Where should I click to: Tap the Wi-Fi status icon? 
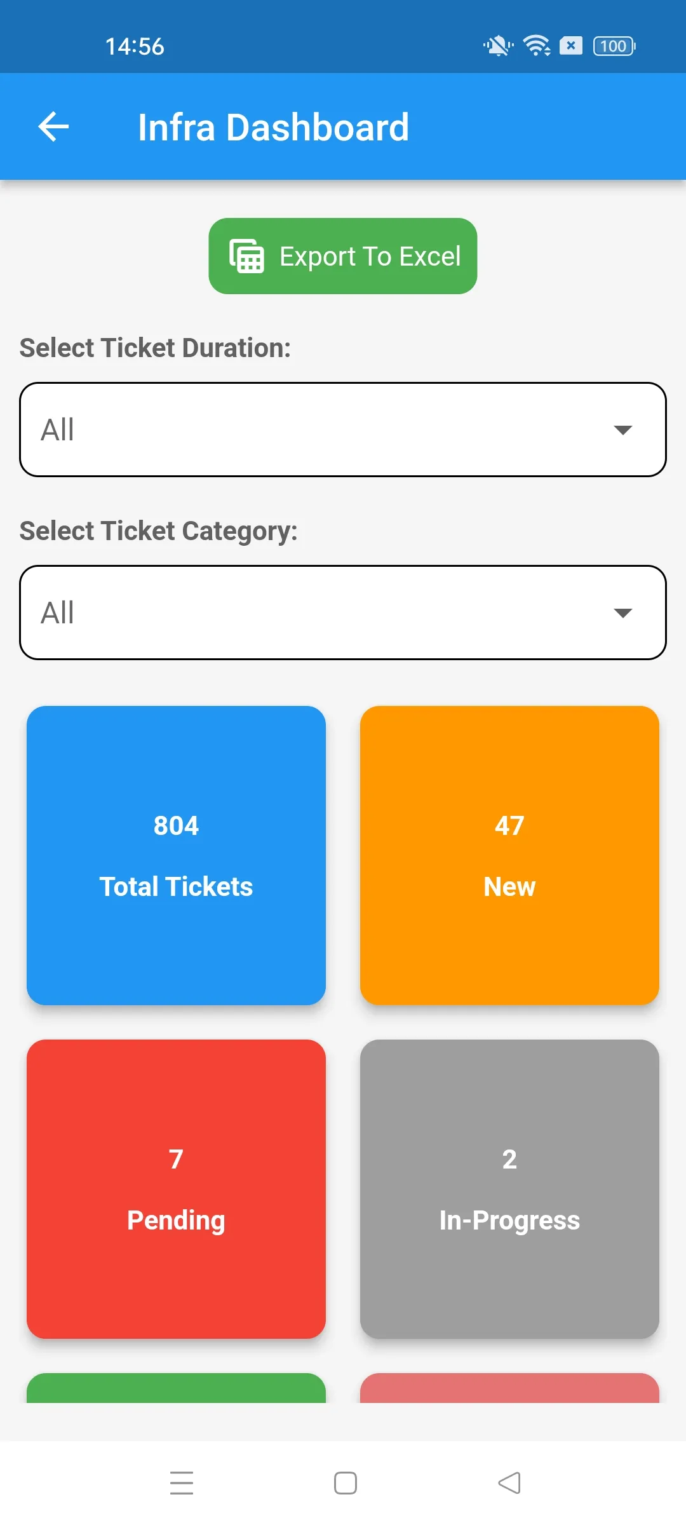click(537, 46)
